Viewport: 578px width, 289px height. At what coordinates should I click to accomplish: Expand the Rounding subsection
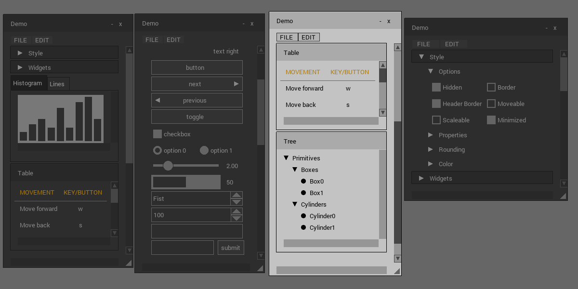tap(431, 149)
